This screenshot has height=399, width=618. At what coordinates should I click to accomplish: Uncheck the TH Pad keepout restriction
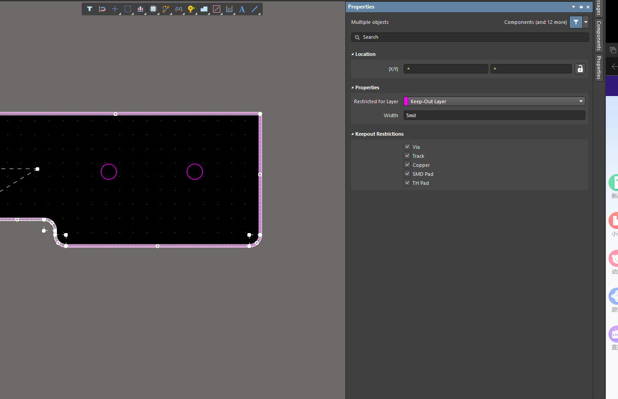(407, 183)
